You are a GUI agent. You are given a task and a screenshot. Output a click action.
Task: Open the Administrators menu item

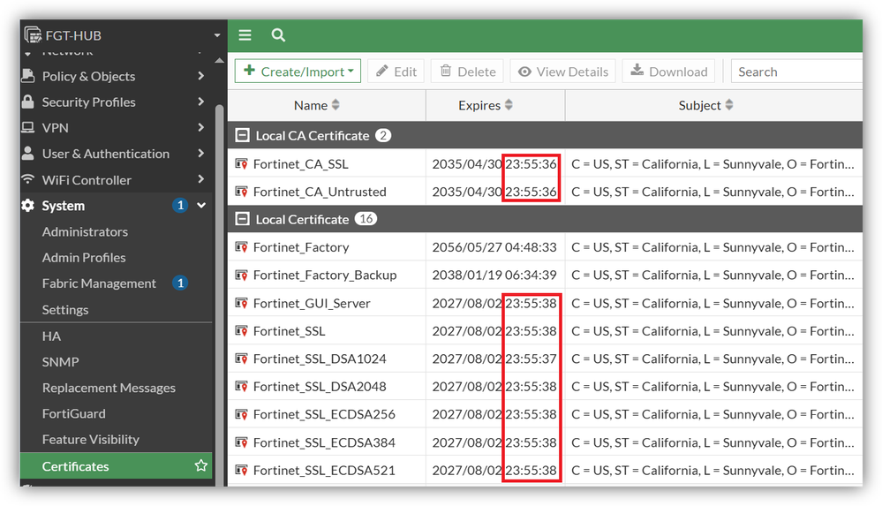tap(85, 231)
